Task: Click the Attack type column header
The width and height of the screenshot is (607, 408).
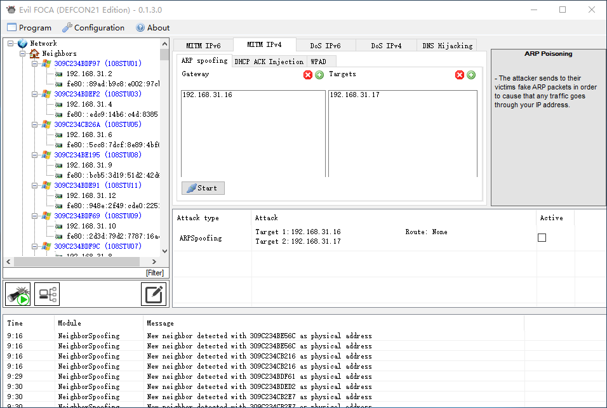Action: coord(212,218)
